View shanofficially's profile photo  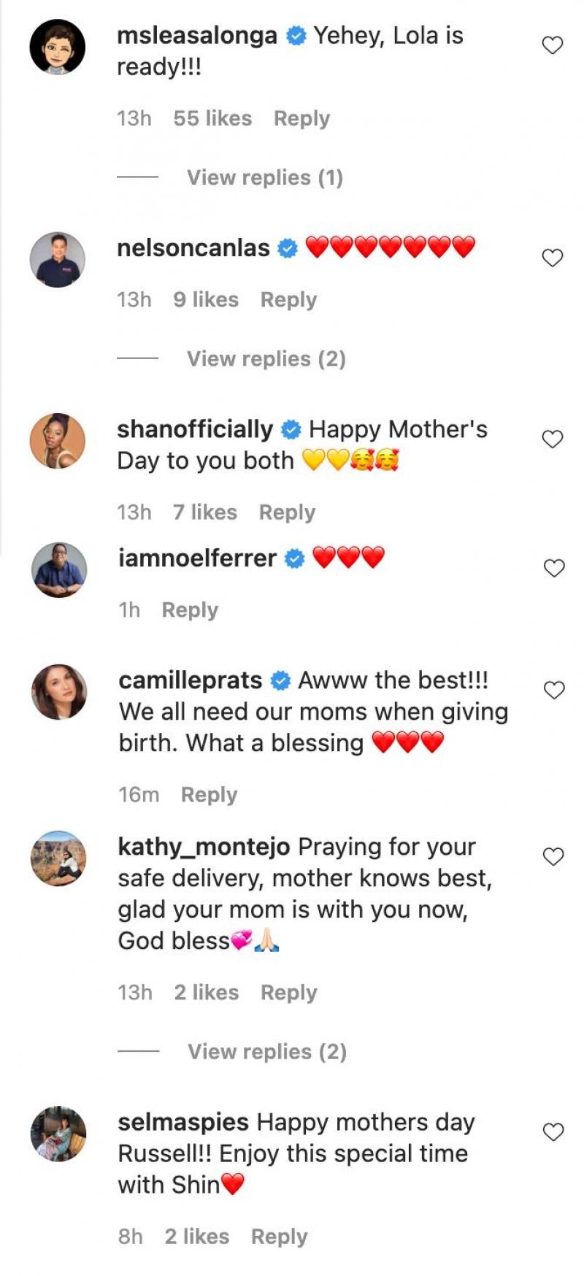[x=58, y=441]
